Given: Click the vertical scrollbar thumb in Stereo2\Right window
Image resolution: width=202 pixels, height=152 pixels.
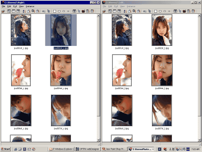Looking at the screenshot, I should [x=98, y=66].
